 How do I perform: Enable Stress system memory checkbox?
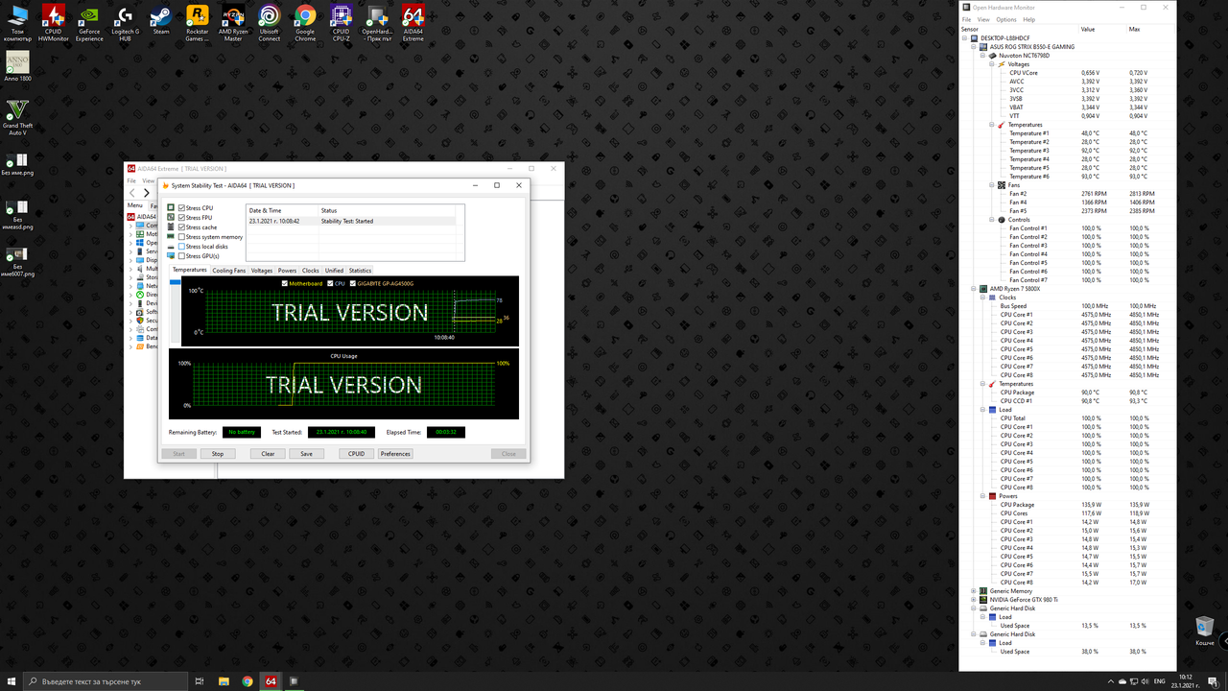click(182, 237)
